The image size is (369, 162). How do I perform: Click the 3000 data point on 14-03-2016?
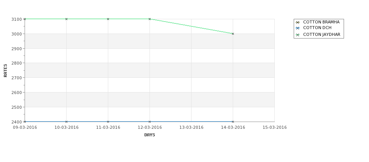(x=233, y=34)
